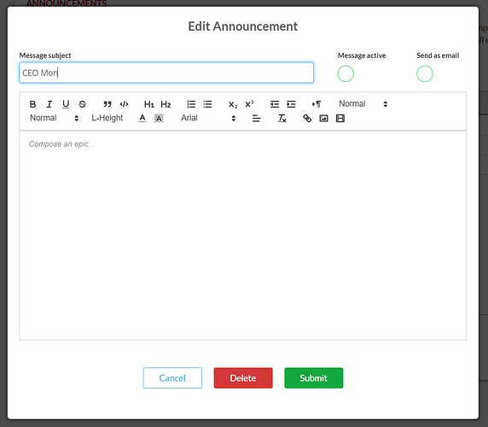
Task: Insert an image into the announcement
Action: pos(323,119)
